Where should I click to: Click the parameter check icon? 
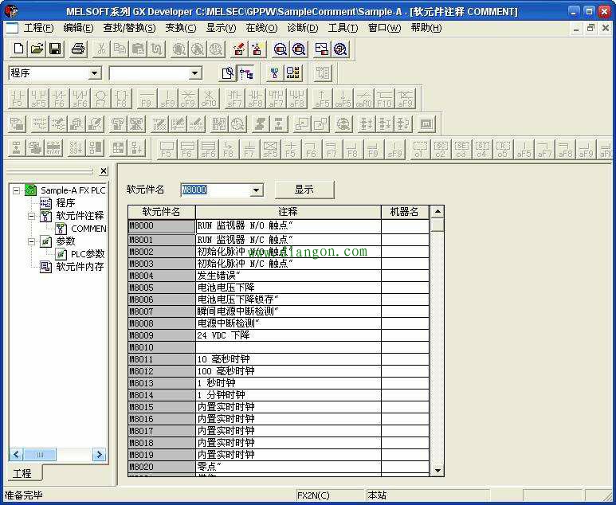pos(275,73)
